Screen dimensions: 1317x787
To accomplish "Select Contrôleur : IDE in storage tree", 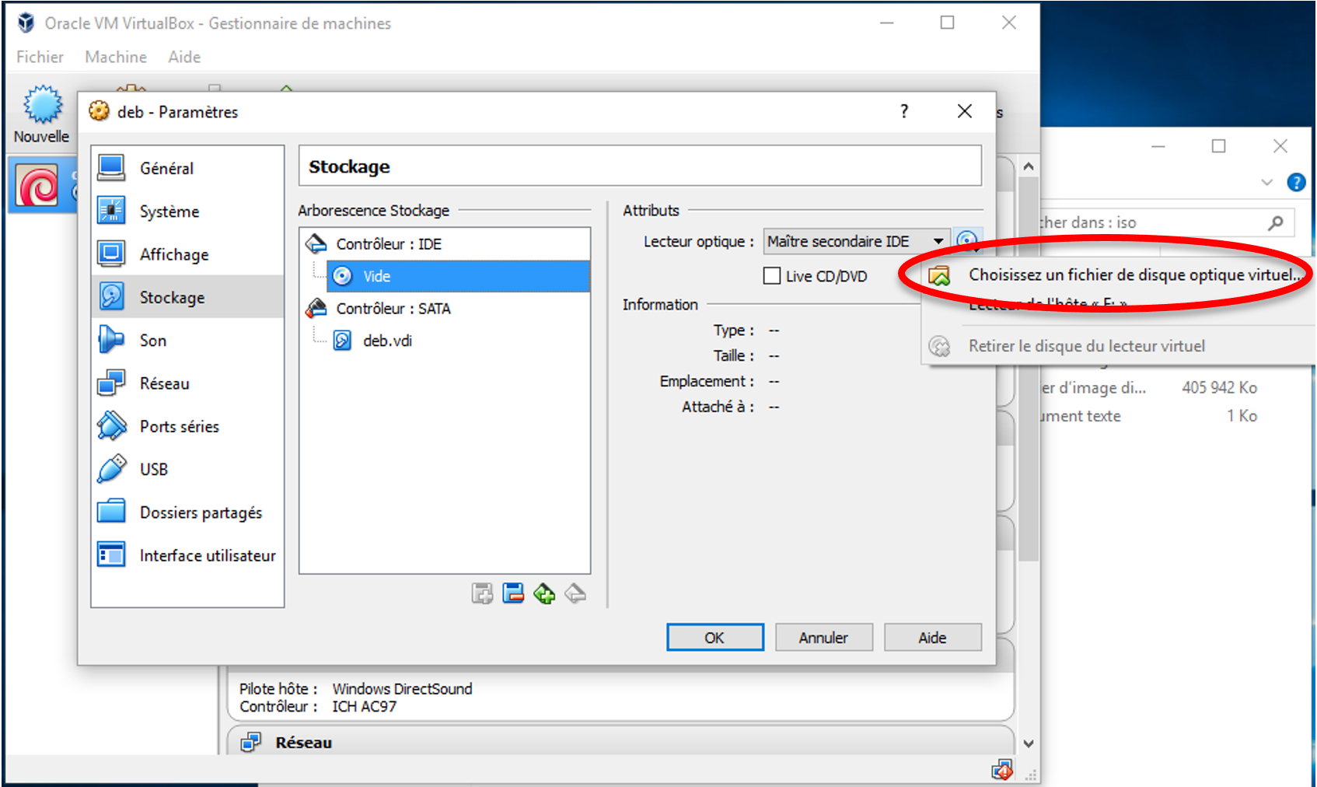I will click(x=389, y=243).
